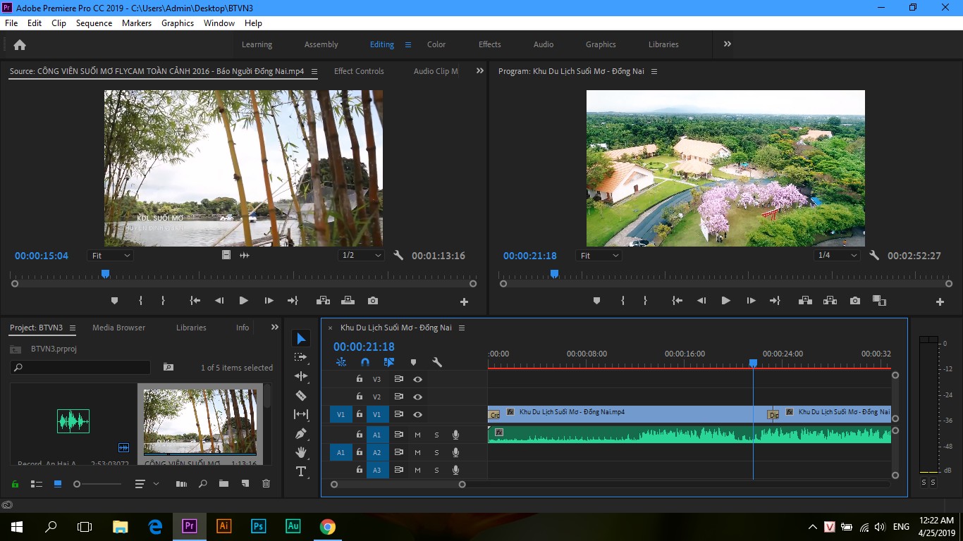Image resolution: width=963 pixels, height=541 pixels.
Task: Click the Project panel thumbnail zoom slider
Action: tap(97, 484)
